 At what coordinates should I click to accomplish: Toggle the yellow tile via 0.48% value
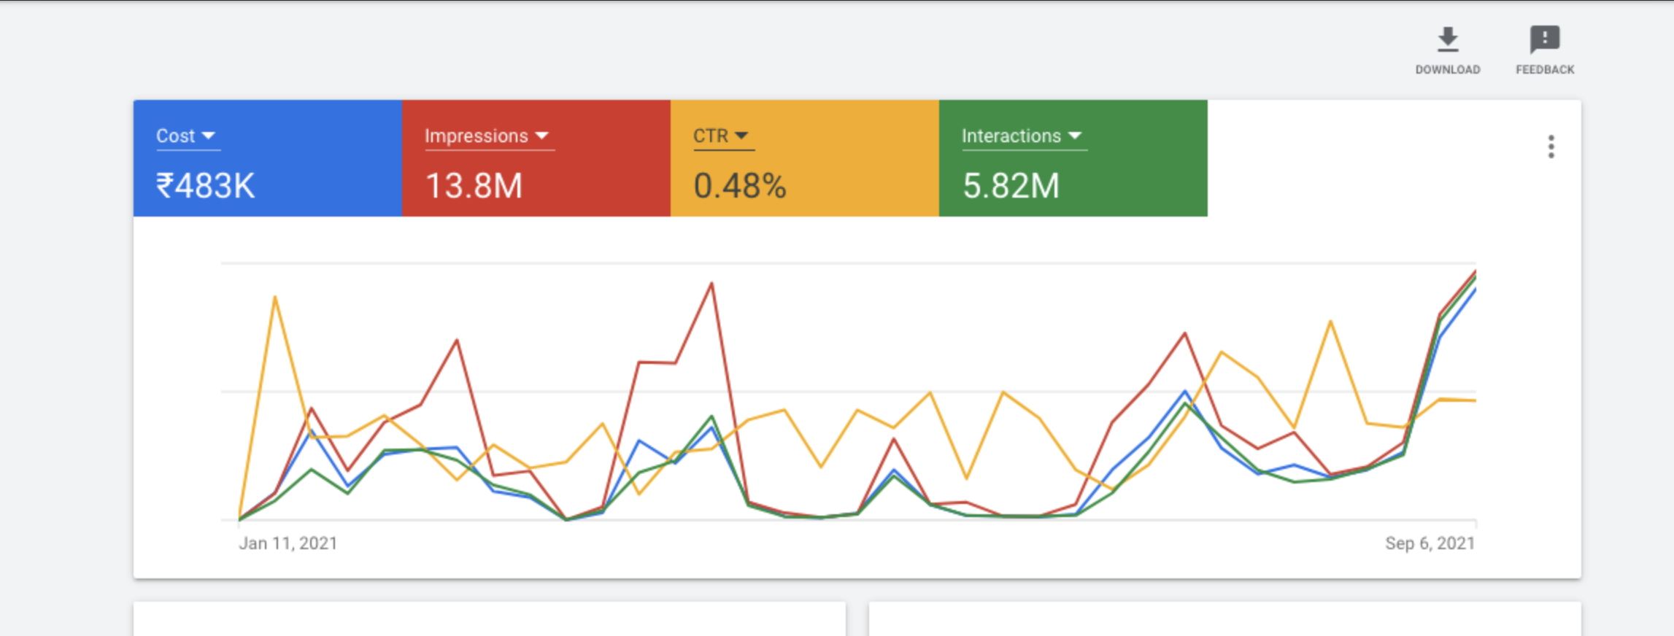tap(739, 186)
